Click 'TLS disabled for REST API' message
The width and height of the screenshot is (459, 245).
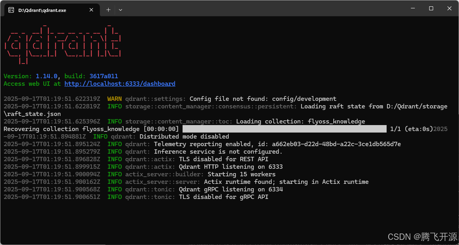pyautogui.click(x=224, y=159)
